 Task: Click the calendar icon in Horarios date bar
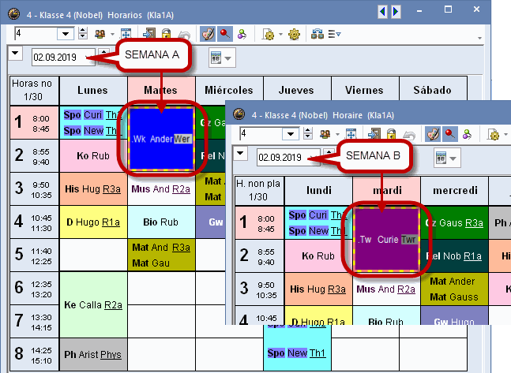tap(216, 58)
